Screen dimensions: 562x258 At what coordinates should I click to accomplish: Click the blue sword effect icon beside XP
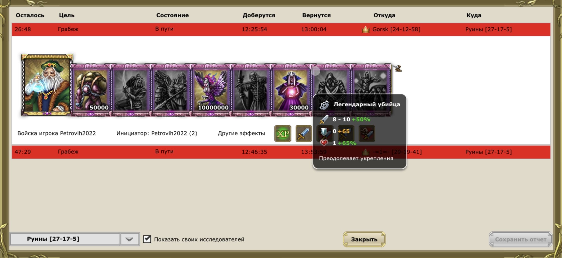304,134
